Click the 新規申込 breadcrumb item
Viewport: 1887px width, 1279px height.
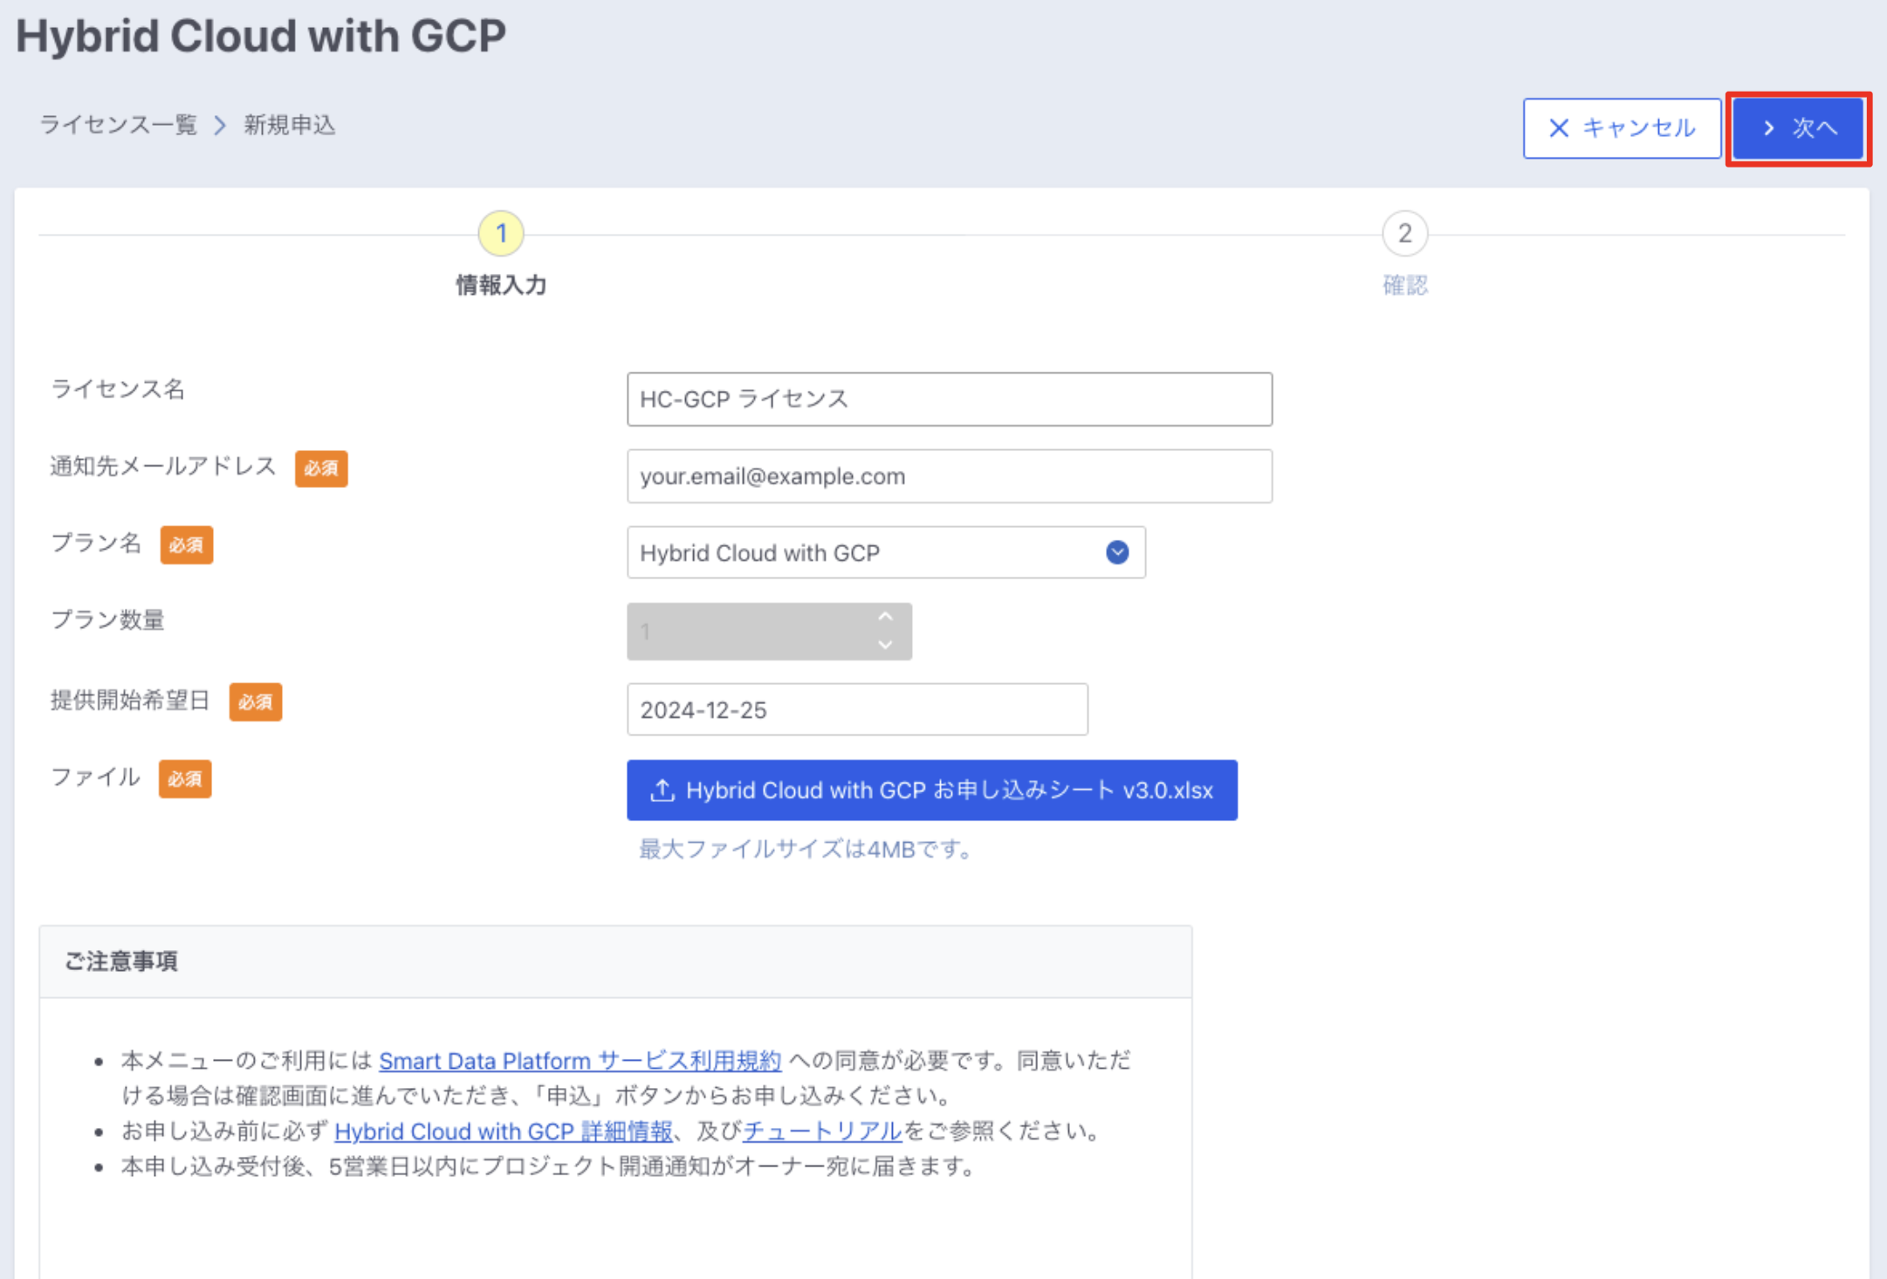pyautogui.click(x=289, y=126)
